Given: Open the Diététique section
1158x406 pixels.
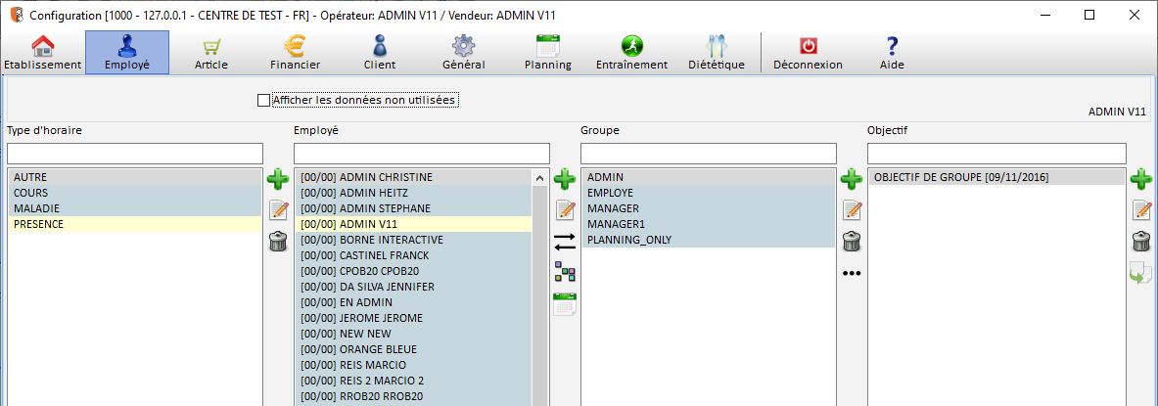Looking at the screenshot, I should 717,53.
